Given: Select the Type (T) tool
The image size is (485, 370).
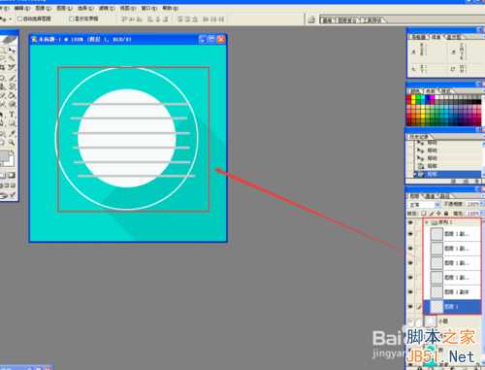Looking at the screenshot, I should point(12,115).
